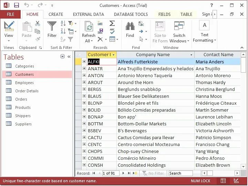Click the Save record icon

[x=100, y=31]
